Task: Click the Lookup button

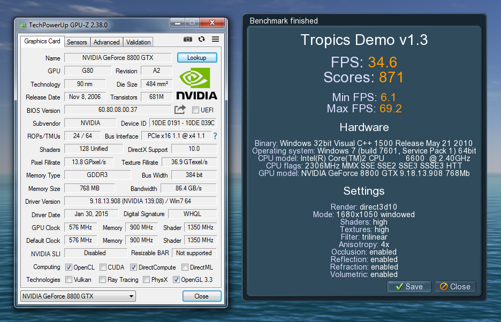Action: [197, 58]
